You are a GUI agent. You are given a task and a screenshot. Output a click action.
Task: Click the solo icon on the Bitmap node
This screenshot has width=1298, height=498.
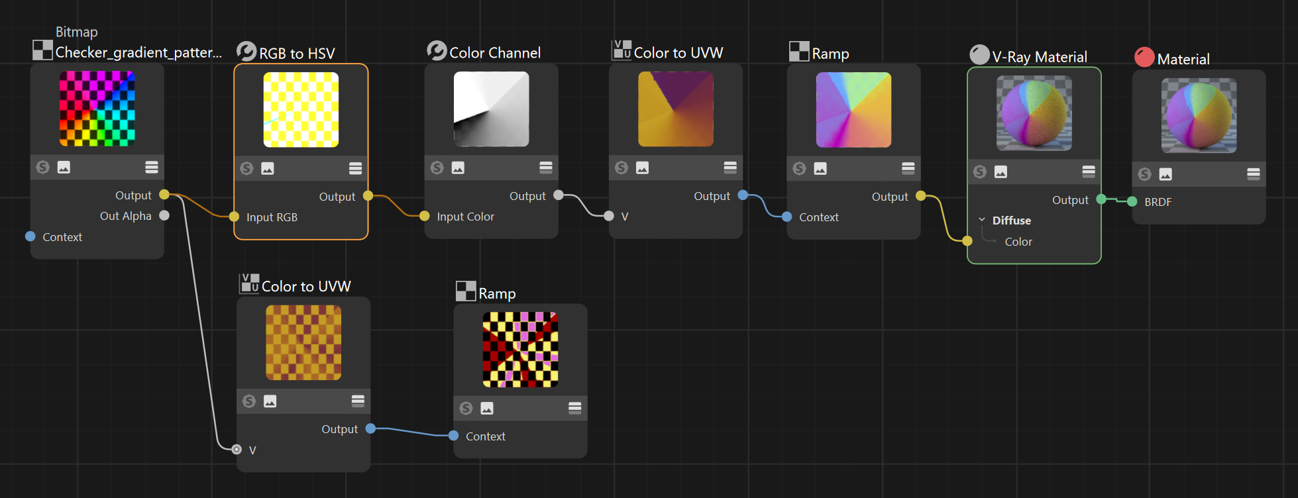[x=43, y=168]
